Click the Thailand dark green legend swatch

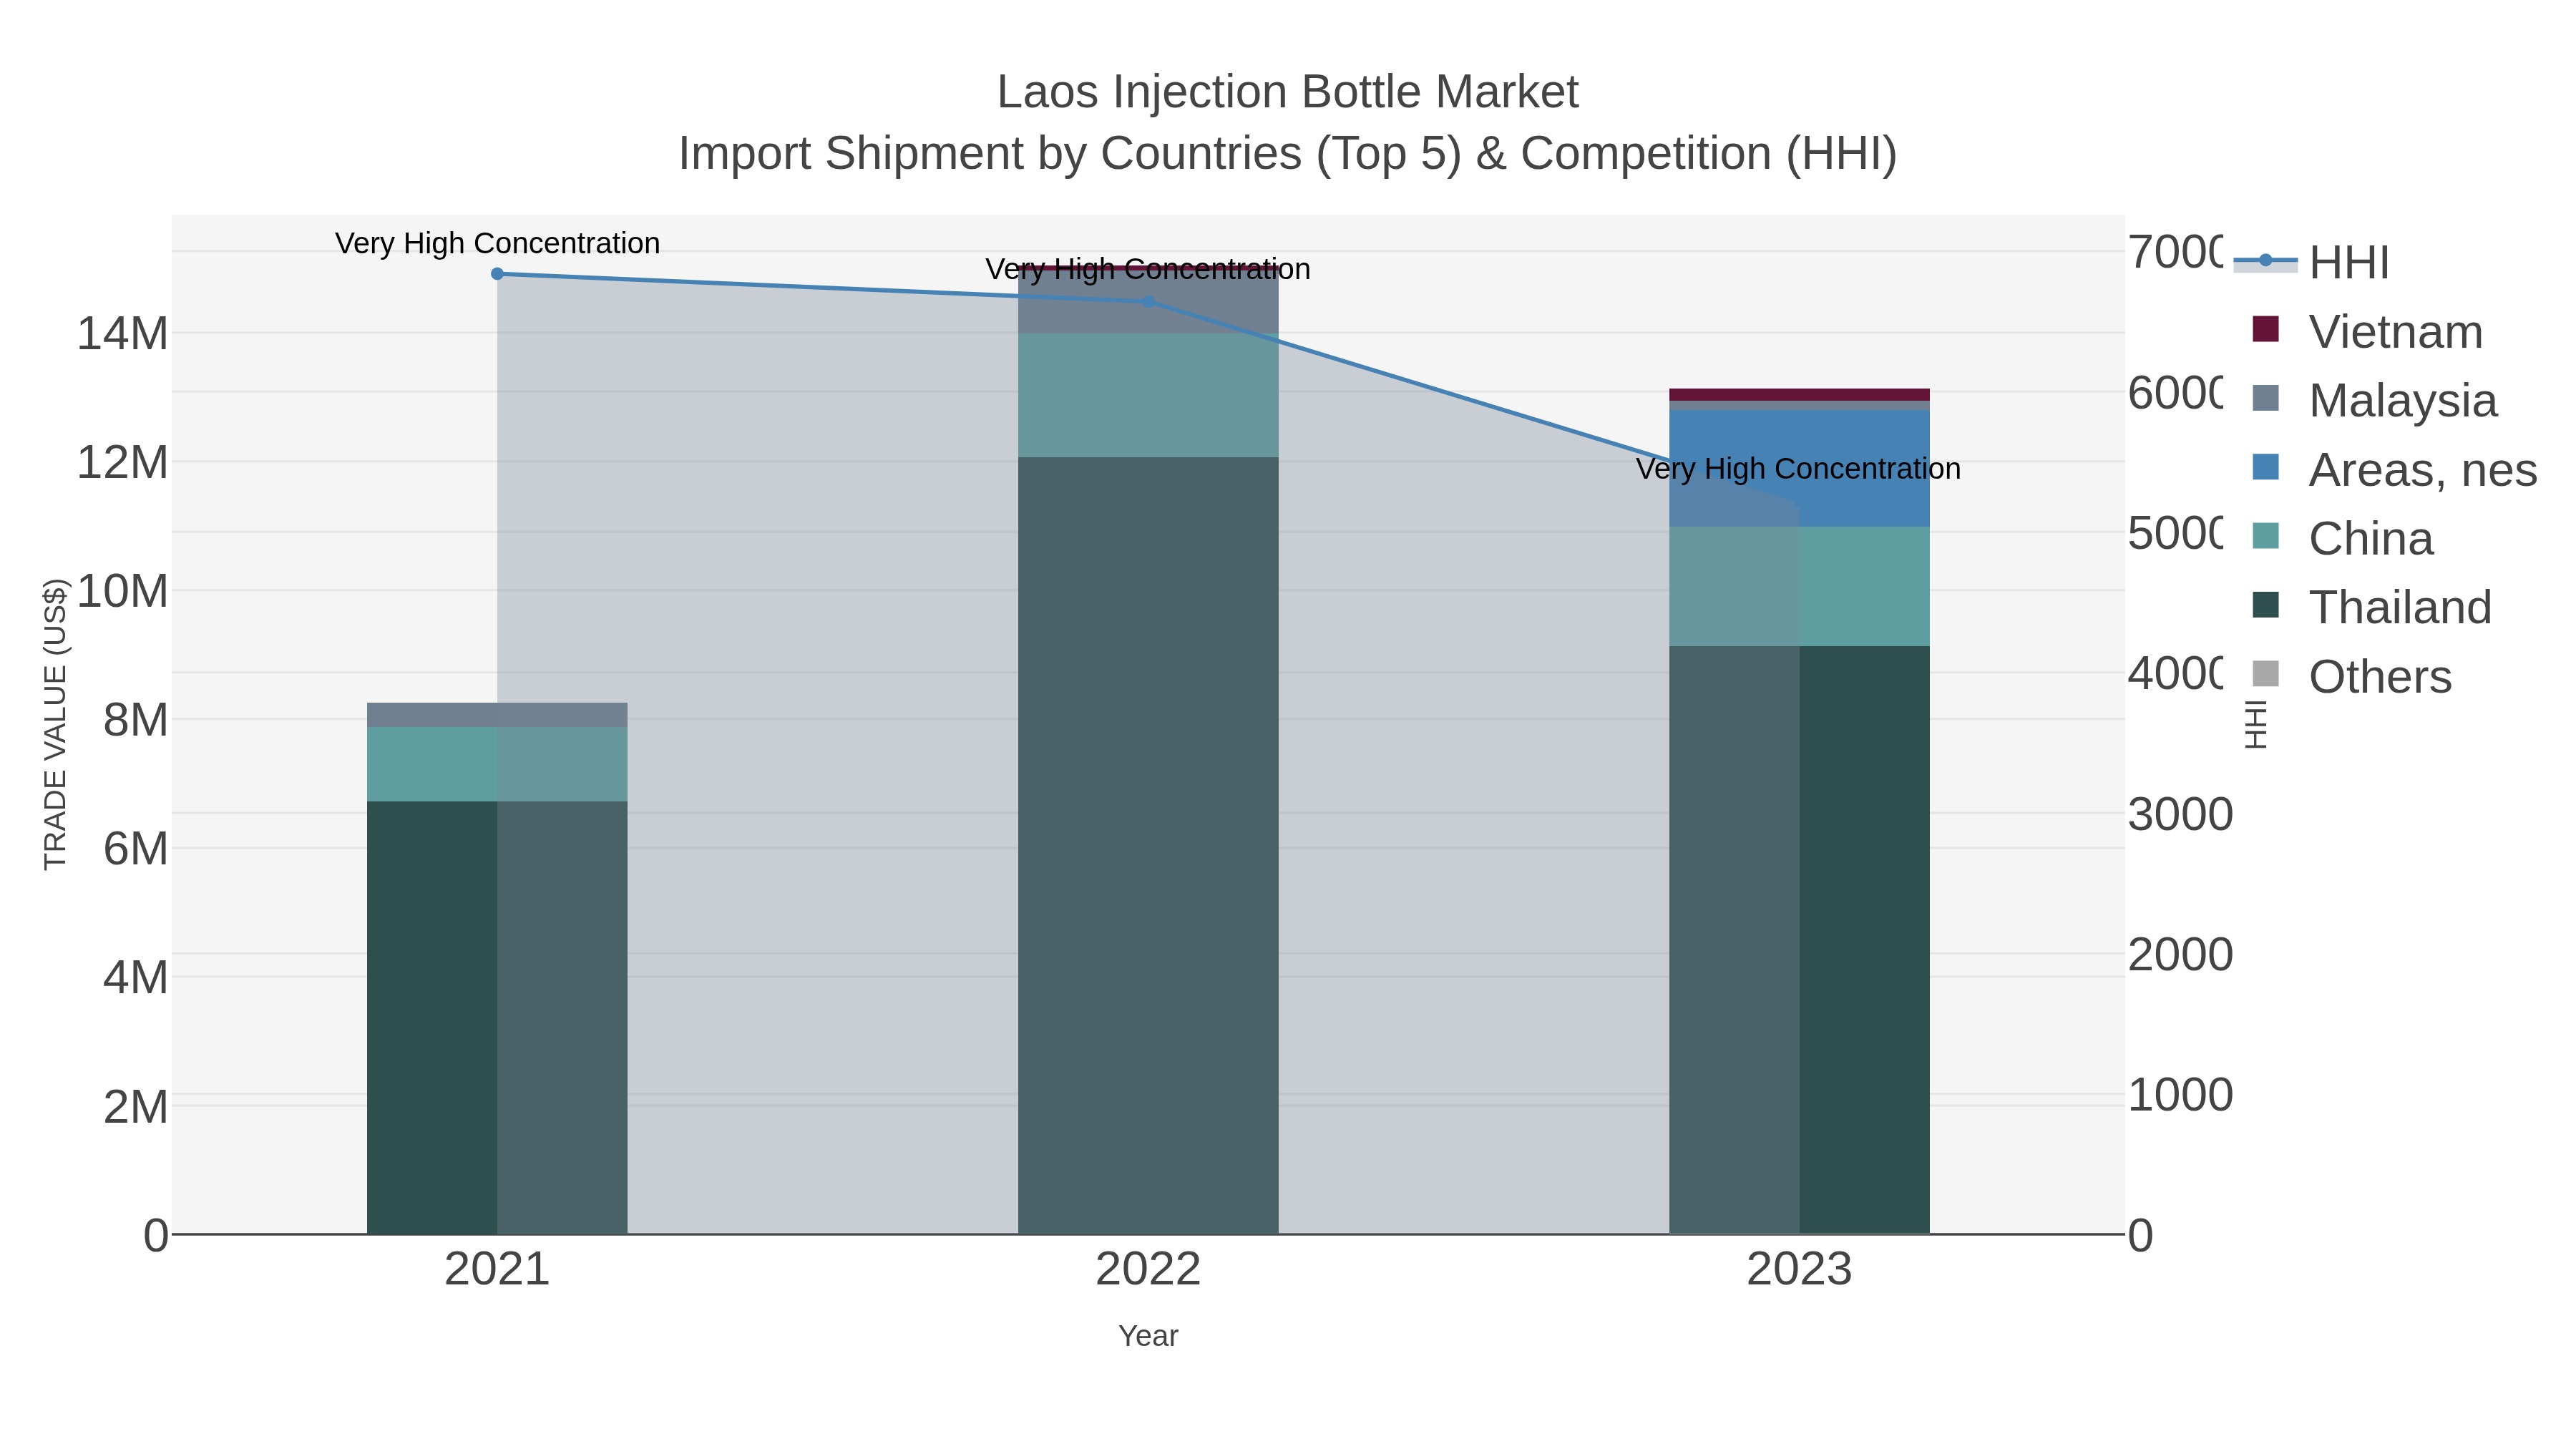click(x=2265, y=605)
